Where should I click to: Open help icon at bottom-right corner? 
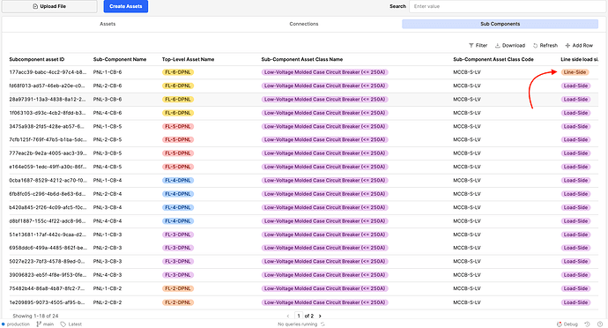click(600, 324)
